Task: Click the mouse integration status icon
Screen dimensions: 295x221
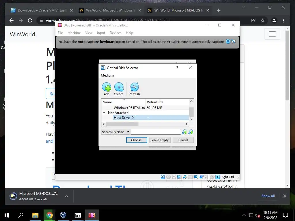Action: [212, 177]
